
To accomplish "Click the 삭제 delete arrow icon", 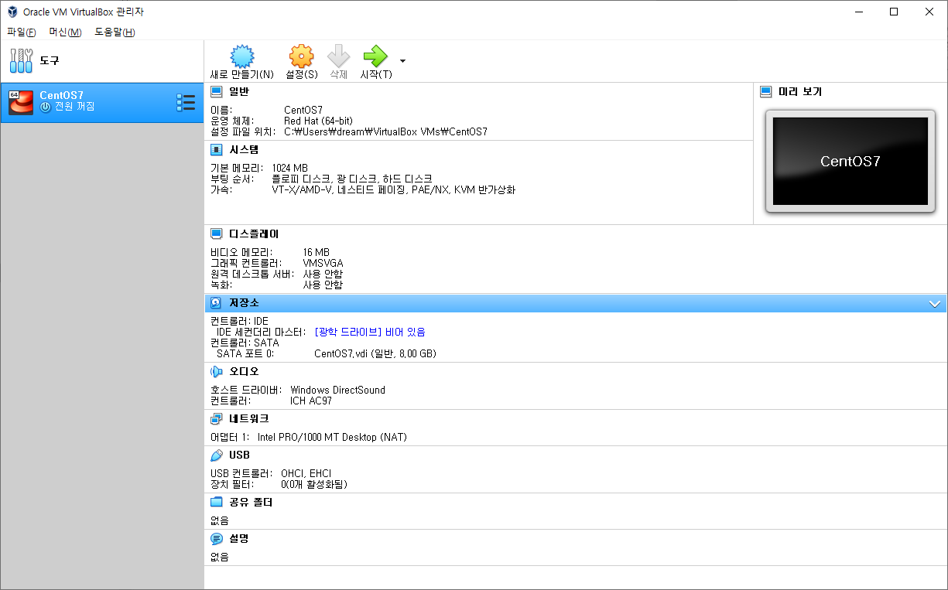I will tap(338, 56).
